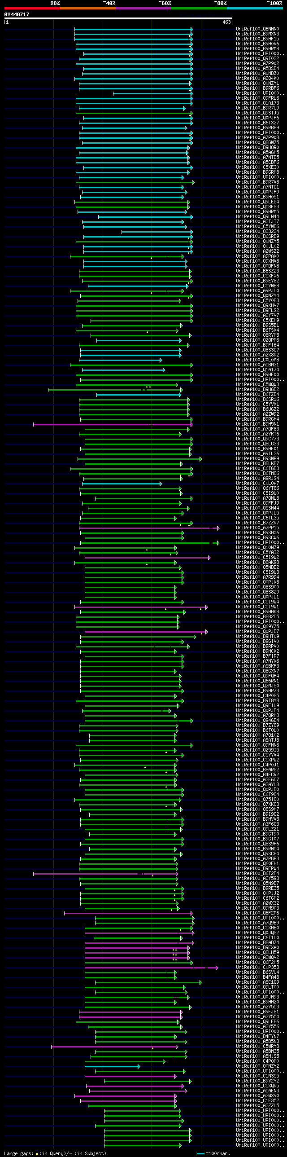Click the purple 60% identity legend swatch
Viewport: 287px width, 1157px height.
click(x=143, y=8)
